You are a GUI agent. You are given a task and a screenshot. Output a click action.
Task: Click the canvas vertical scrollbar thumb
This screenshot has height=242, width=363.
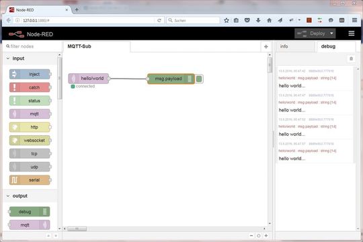270,65
